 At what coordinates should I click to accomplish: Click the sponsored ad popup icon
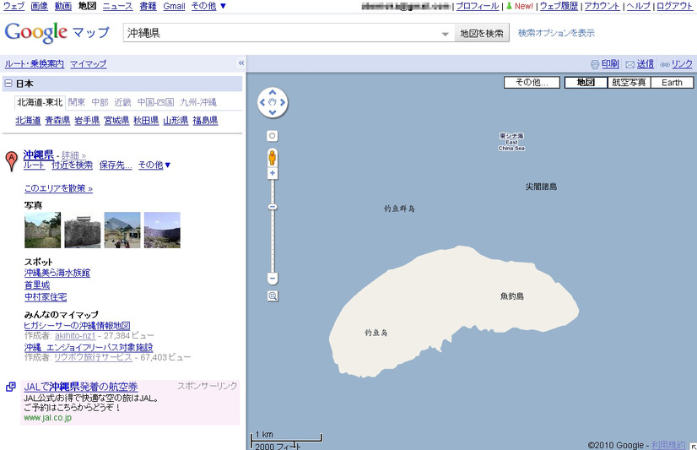pos(11,387)
